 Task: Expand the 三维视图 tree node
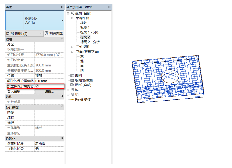point(72,47)
